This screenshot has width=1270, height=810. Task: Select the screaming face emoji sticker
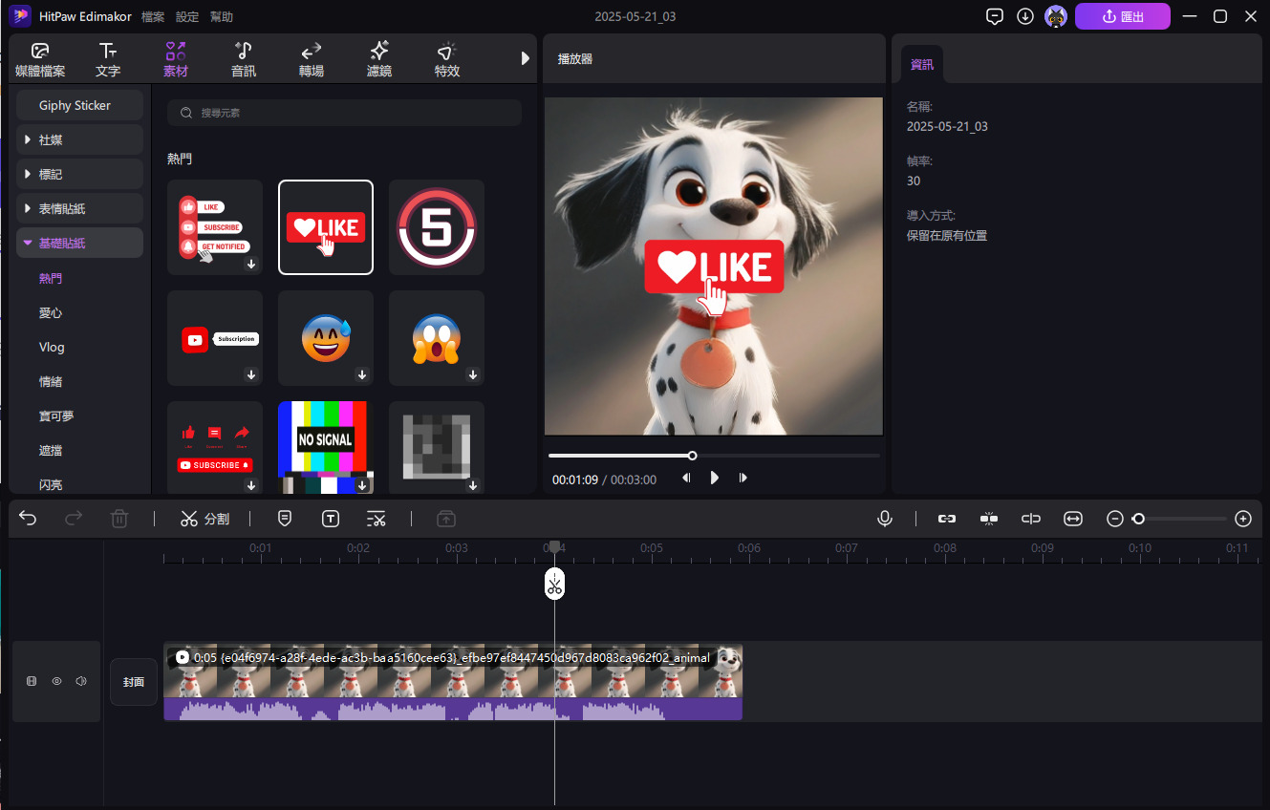tap(437, 338)
